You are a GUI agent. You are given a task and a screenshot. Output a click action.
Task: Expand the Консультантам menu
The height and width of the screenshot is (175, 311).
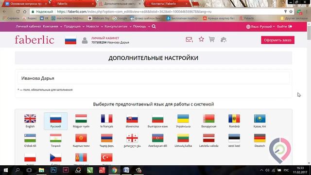tap(118, 26)
